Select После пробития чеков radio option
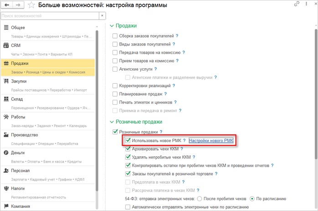Image resolution: width=318 pixels, height=211 pixels. [x=200, y=199]
